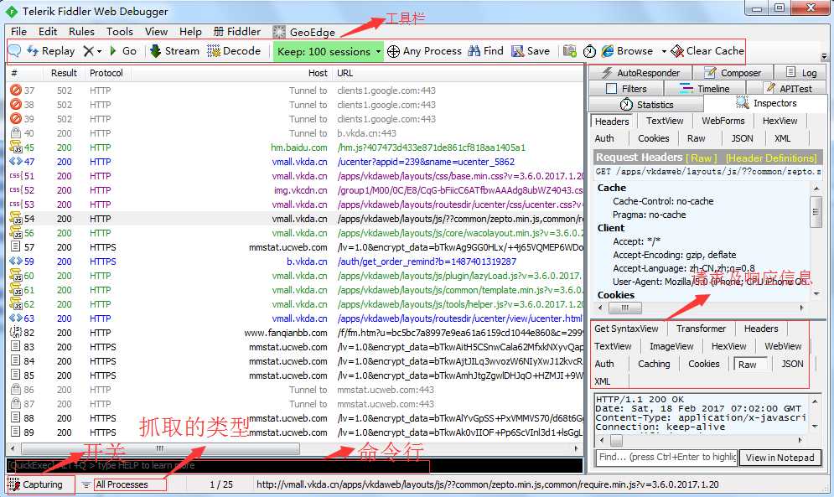Viewport: 834px width, 497px height.
Task: Toggle Stream mode in toolbar
Action: coord(175,51)
